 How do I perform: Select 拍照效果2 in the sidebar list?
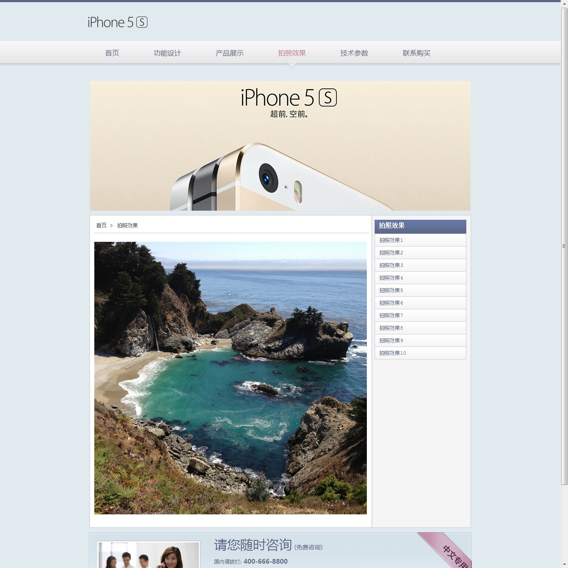pos(391,253)
